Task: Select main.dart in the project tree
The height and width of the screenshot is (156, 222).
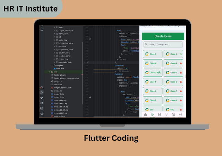Action: click(x=60, y=69)
